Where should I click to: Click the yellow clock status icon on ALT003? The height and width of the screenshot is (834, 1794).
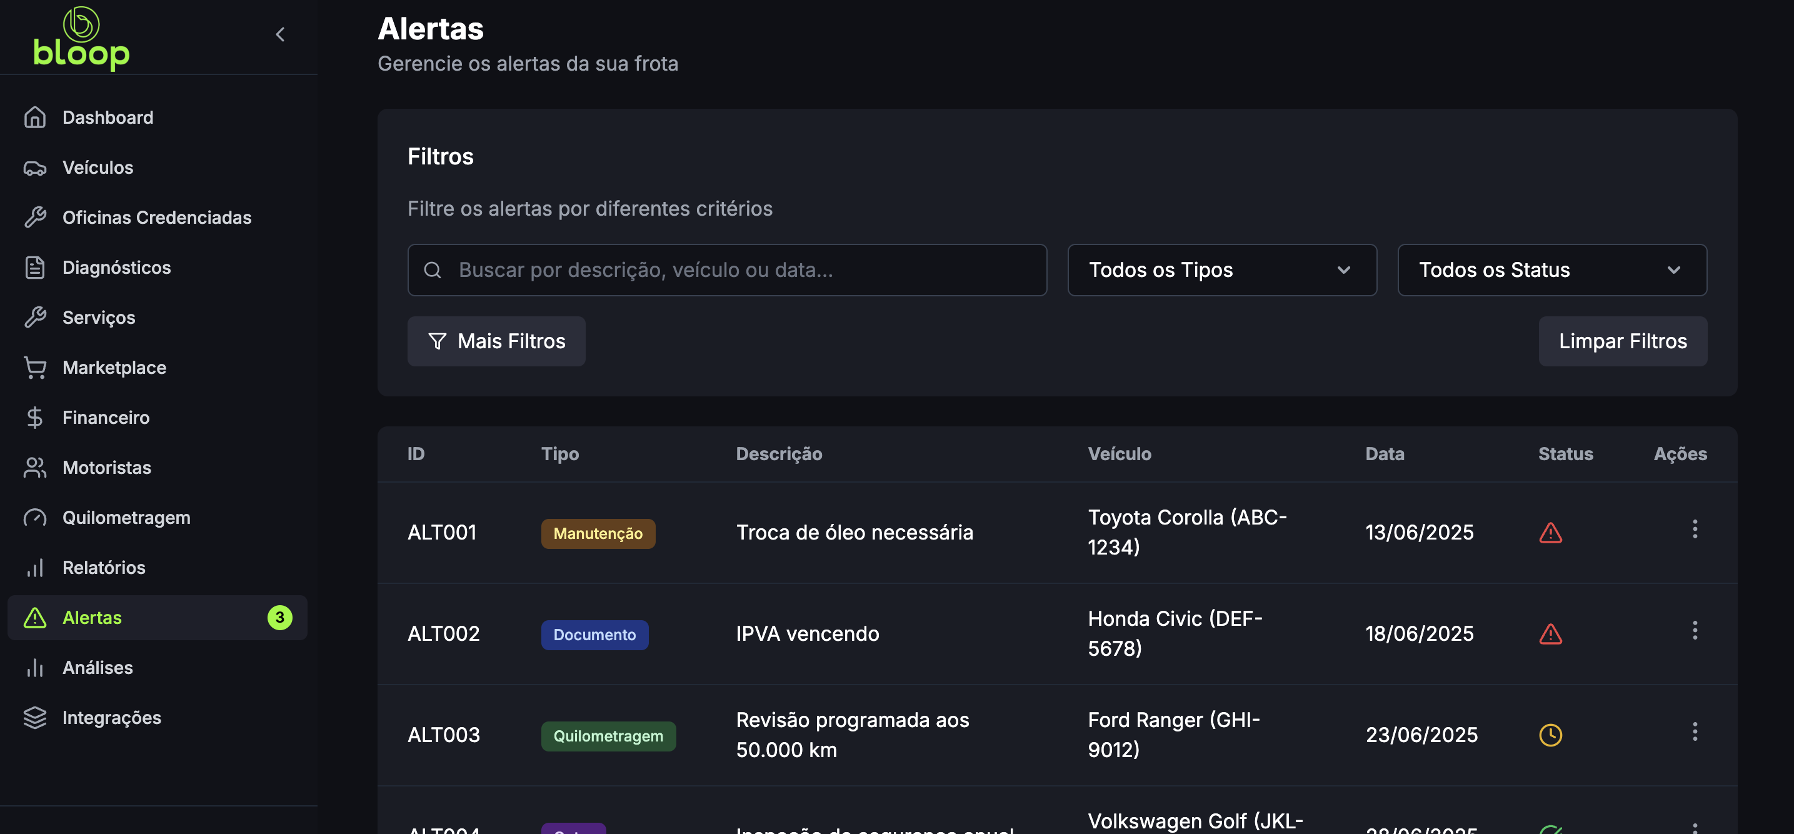(1551, 735)
